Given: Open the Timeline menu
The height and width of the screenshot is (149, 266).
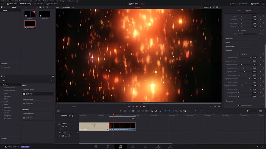Looking at the screenshot, I should pyautogui.click(x=26, y=1).
